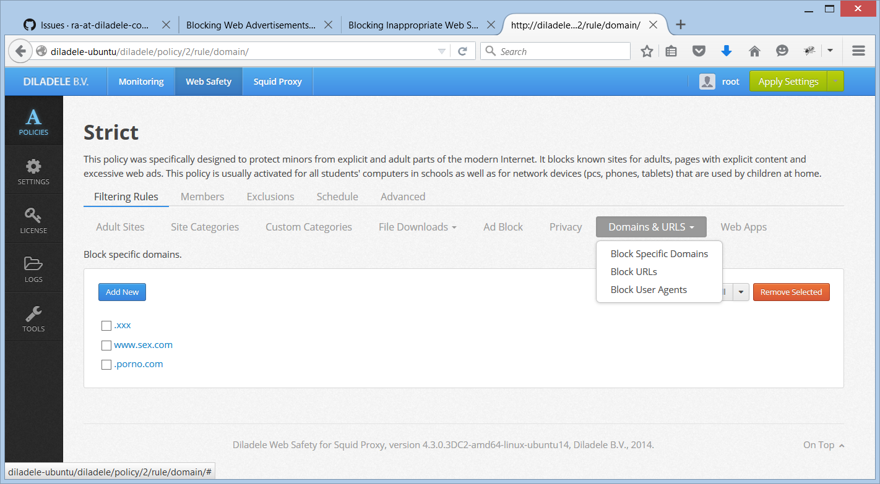Open the Pocket icon in browser toolbar

pyautogui.click(x=699, y=51)
